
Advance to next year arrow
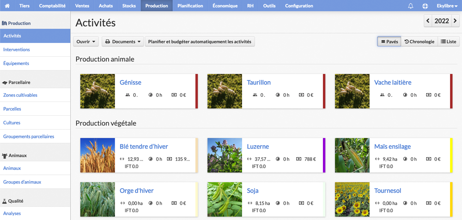455,21
